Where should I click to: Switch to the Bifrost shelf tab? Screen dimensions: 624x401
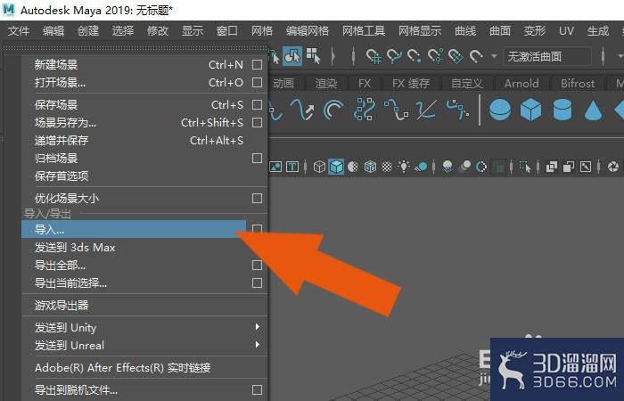point(578,84)
